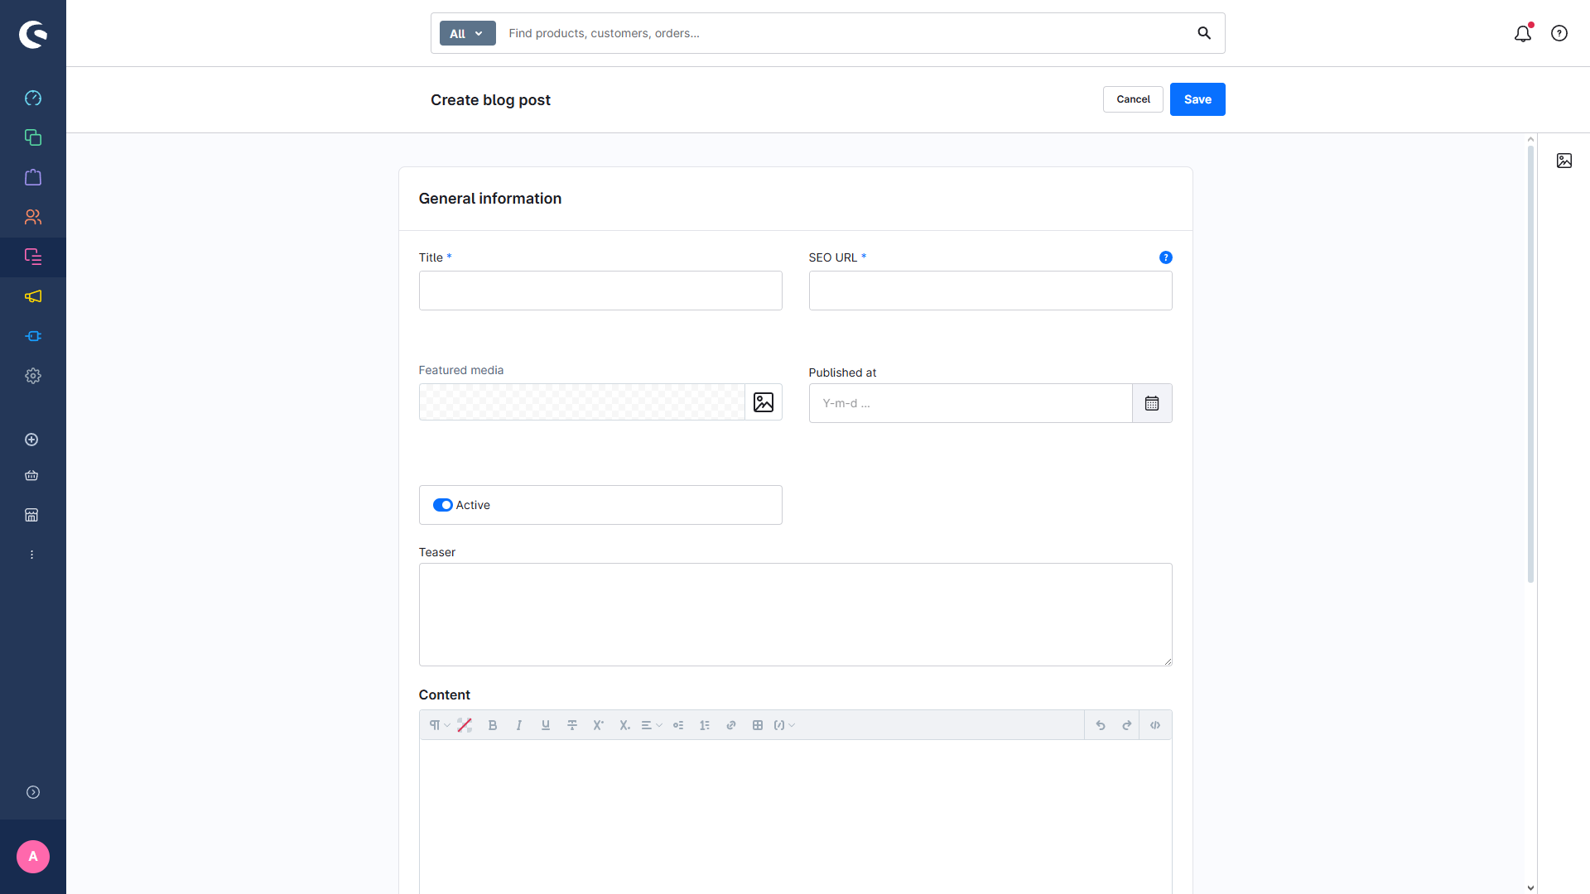Viewport: 1590px width, 894px height.
Task: Expand the text alignment dropdown
Action: (x=652, y=725)
